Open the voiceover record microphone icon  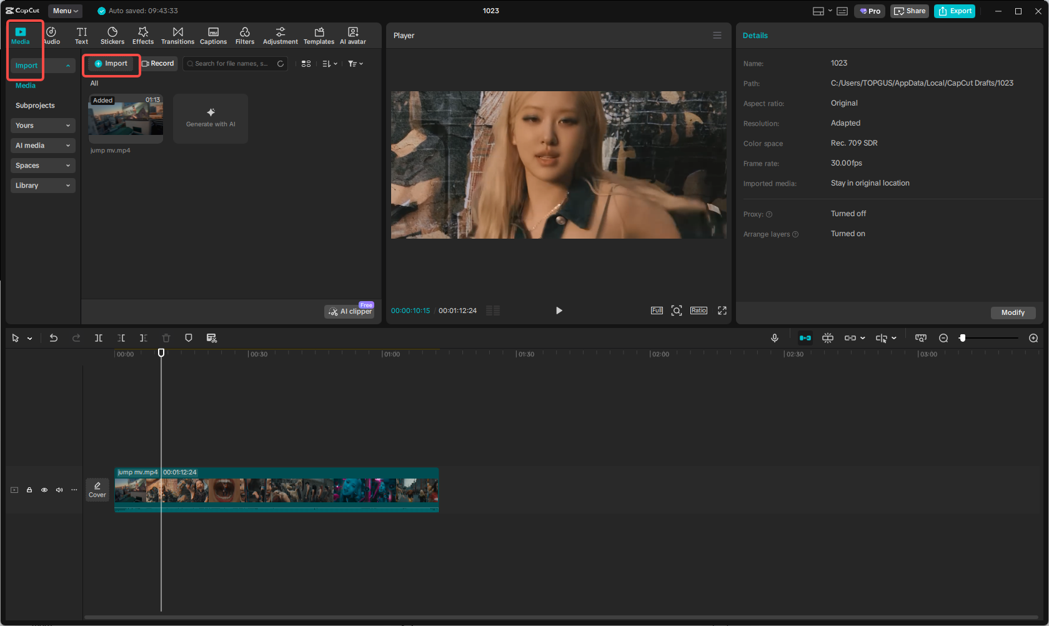coord(775,338)
